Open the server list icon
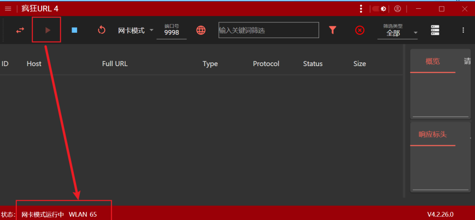Viewport: 475px width, 220px height. pos(435,30)
